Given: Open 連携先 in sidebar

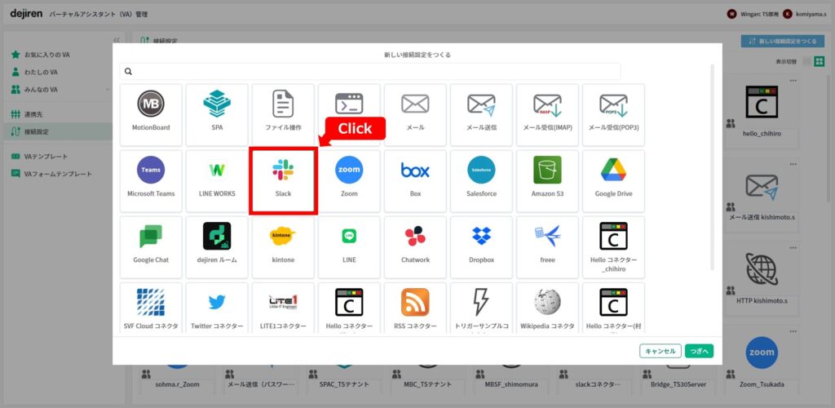Looking at the screenshot, I should tap(33, 114).
